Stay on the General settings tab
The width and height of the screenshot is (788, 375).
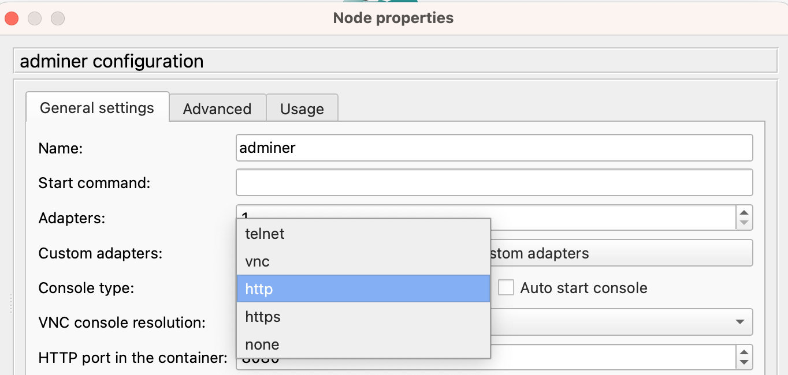coord(96,107)
